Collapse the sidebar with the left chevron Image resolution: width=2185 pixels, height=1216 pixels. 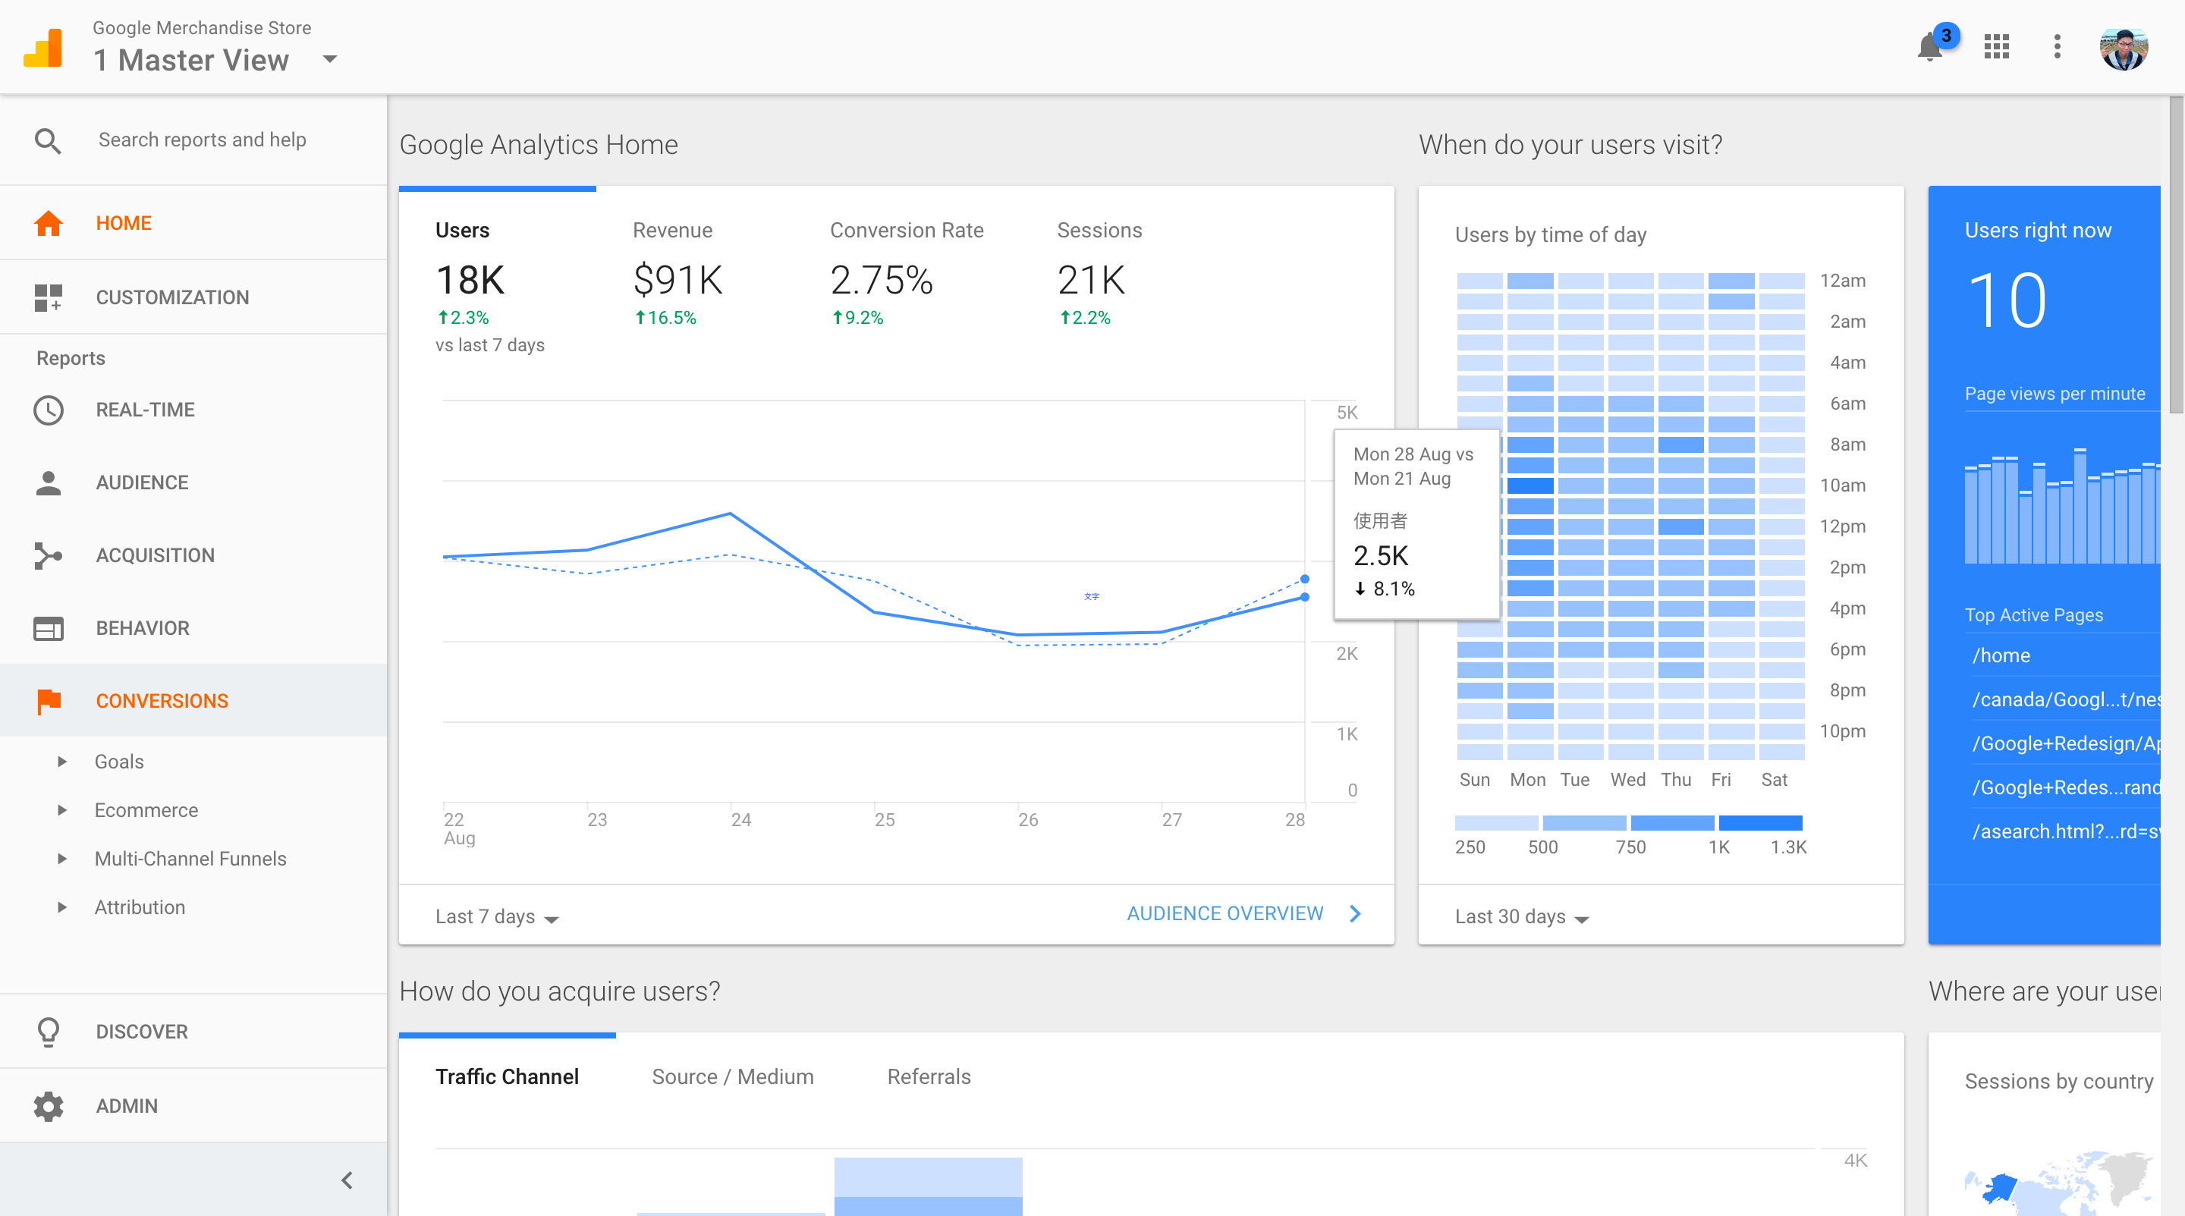347,1180
